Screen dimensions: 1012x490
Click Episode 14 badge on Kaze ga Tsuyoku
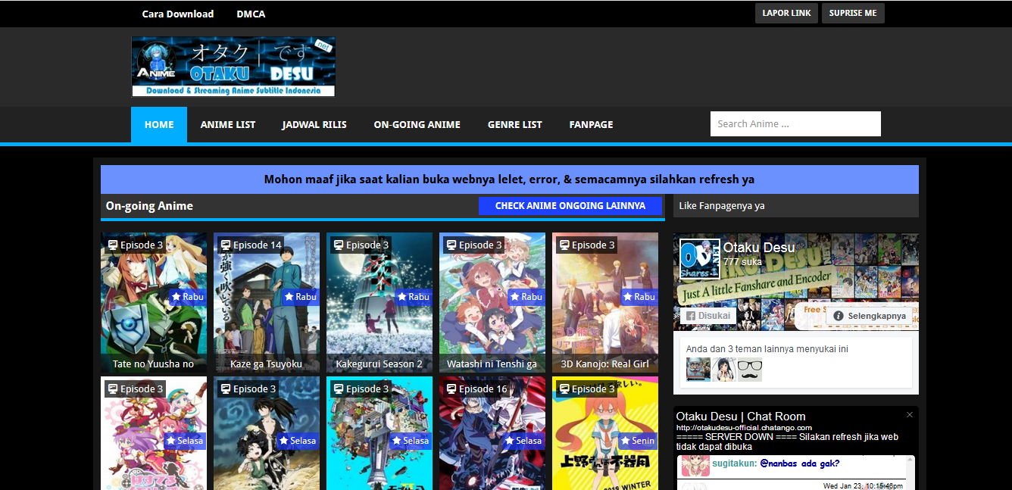click(x=251, y=245)
